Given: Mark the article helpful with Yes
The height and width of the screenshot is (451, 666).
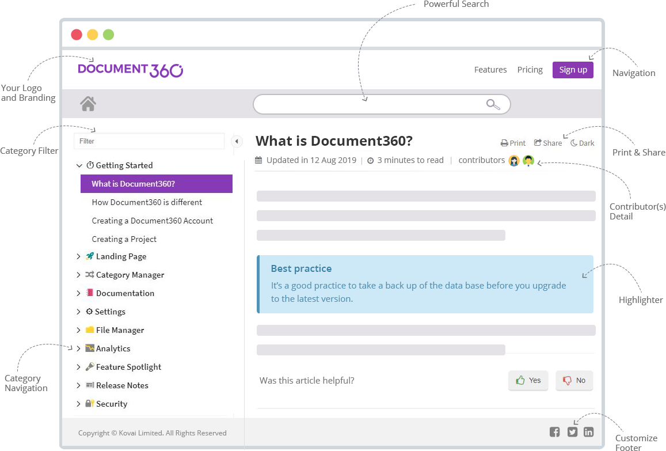Looking at the screenshot, I should 528,380.
